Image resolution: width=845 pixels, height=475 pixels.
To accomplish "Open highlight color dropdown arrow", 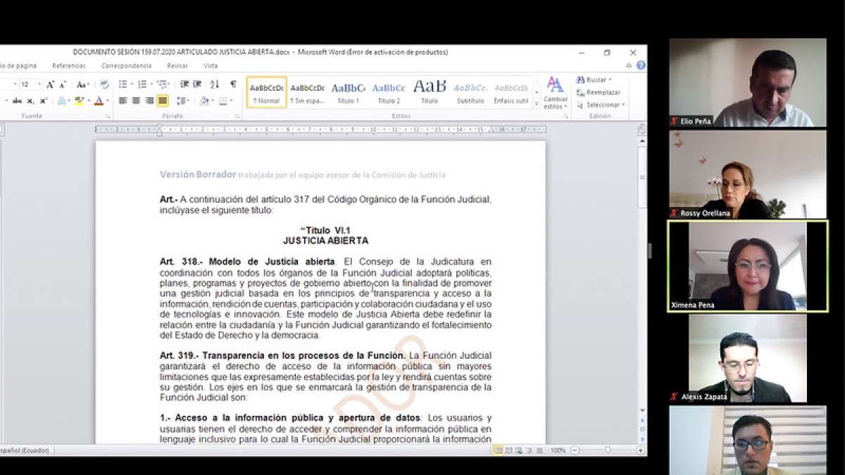I will [x=89, y=101].
